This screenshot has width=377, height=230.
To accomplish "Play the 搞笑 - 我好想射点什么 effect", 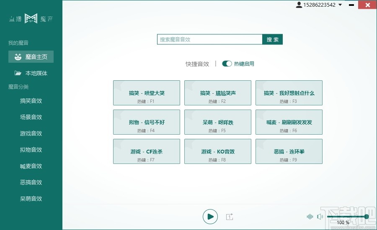I will [x=289, y=93].
